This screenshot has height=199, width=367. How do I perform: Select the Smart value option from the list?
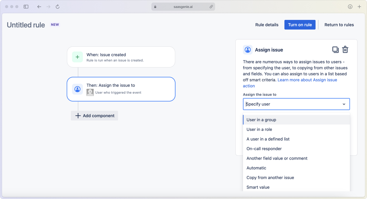258,187
